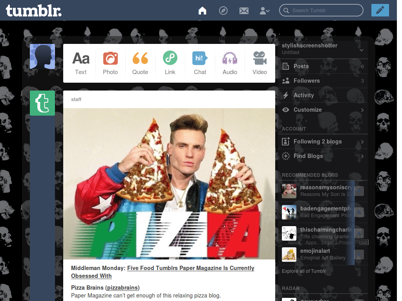
Task: Click the Activity lightning bolt icon
Action: tap(286, 95)
